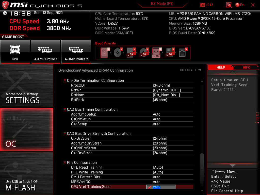Select the optical disc boot priority icon
260x195 pixels.
coord(118,53)
